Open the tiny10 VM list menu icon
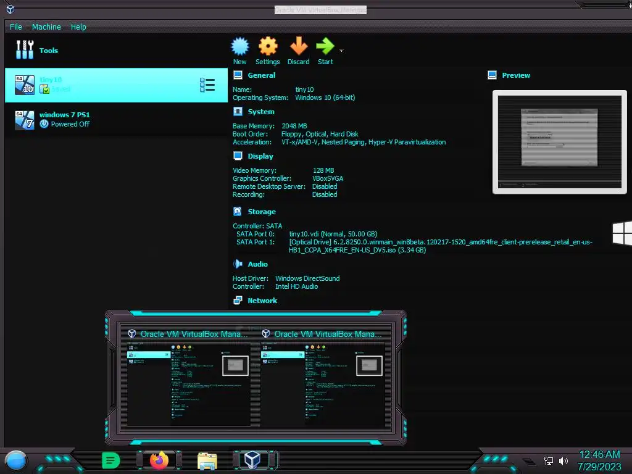Image resolution: width=632 pixels, height=474 pixels. 207,85
